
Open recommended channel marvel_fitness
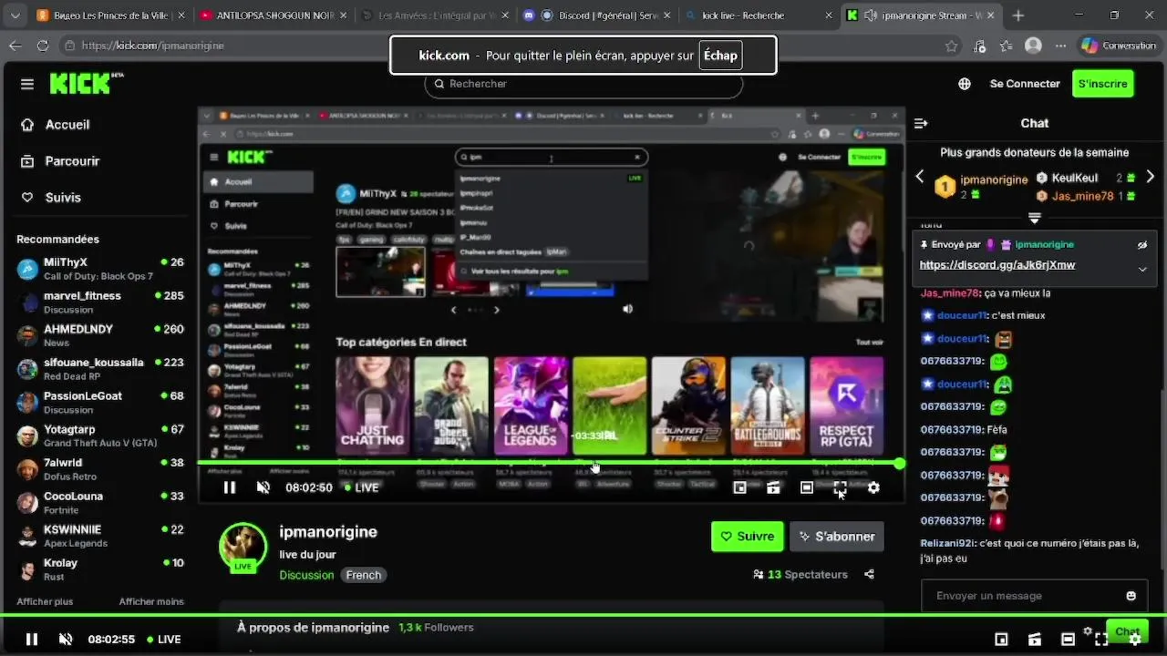coord(100,302)
